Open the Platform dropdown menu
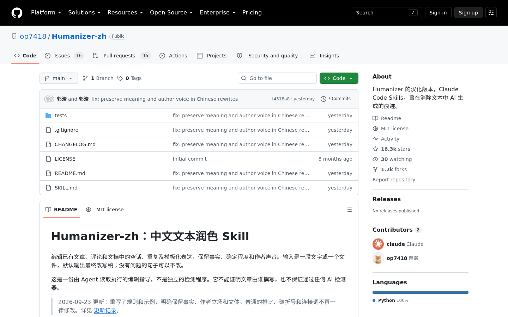Viewport: 508px width, 317px height. tap(46, 13)
